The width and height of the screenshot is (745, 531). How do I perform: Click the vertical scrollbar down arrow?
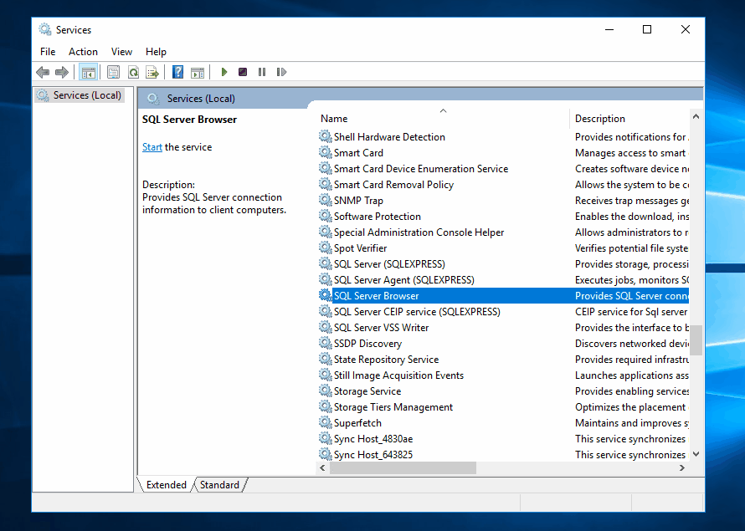[x=696, y=454]
